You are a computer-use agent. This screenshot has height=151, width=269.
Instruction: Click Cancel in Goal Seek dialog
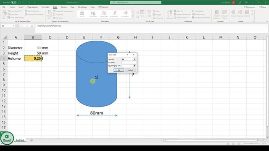[x=131, y=70]
